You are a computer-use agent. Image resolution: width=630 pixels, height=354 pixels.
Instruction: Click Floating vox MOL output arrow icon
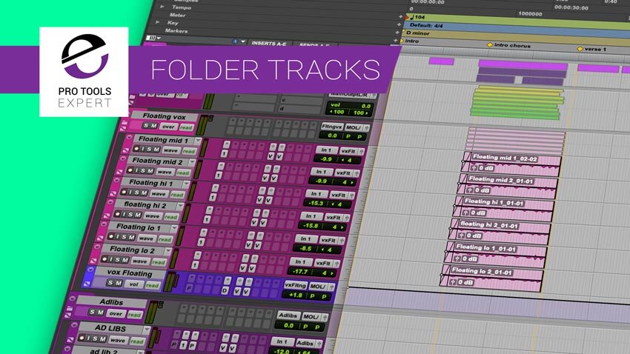[x=366, y=128]
